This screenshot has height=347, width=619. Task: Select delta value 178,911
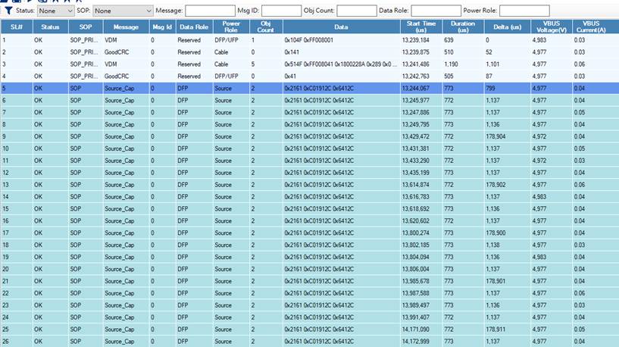tap(496, 330)
